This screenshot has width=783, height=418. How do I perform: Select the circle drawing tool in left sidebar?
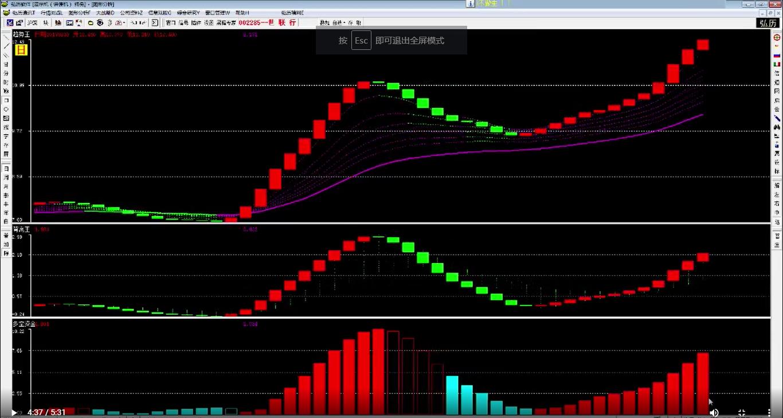[6, 109]
